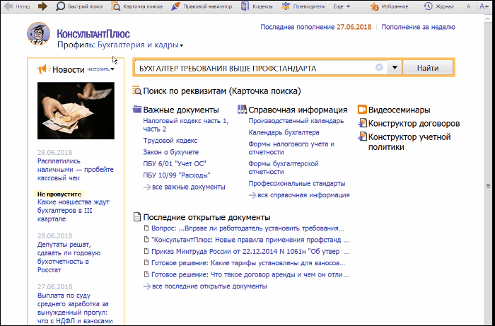Open news Депутаты решат, сдавать ли годовую бухотчетность
The width and height of the screenshot is (495, 326).
point(69,257)
